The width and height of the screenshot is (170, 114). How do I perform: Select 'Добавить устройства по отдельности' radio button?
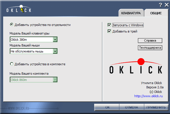(x=12, y=25)
